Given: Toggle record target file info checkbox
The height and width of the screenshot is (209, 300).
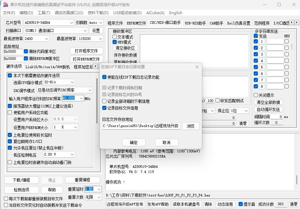Looking at the screenshot, I should pyautogui.click(x=104, y=108).
